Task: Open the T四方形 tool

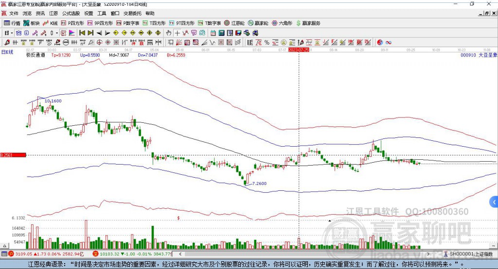Action: tap(154, 23)
